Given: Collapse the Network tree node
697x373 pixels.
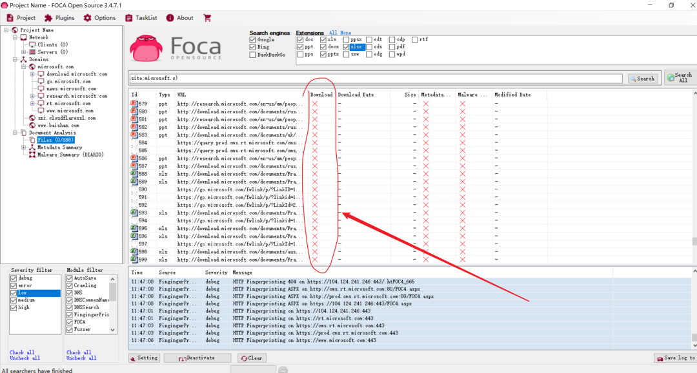Looking at the screenshot, I should coord(15,37).
